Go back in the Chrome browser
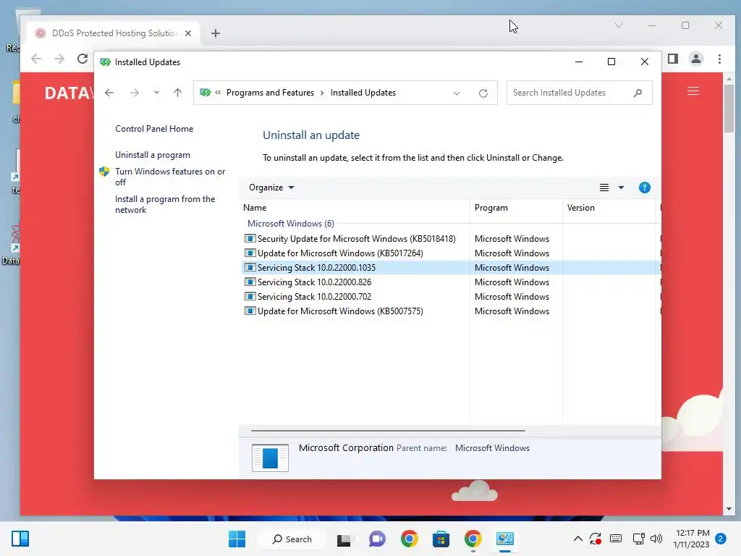 [x=36, y=59]
